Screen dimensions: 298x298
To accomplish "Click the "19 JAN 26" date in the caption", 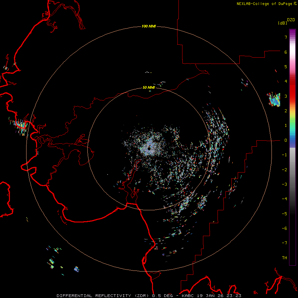I will point(210,296).
